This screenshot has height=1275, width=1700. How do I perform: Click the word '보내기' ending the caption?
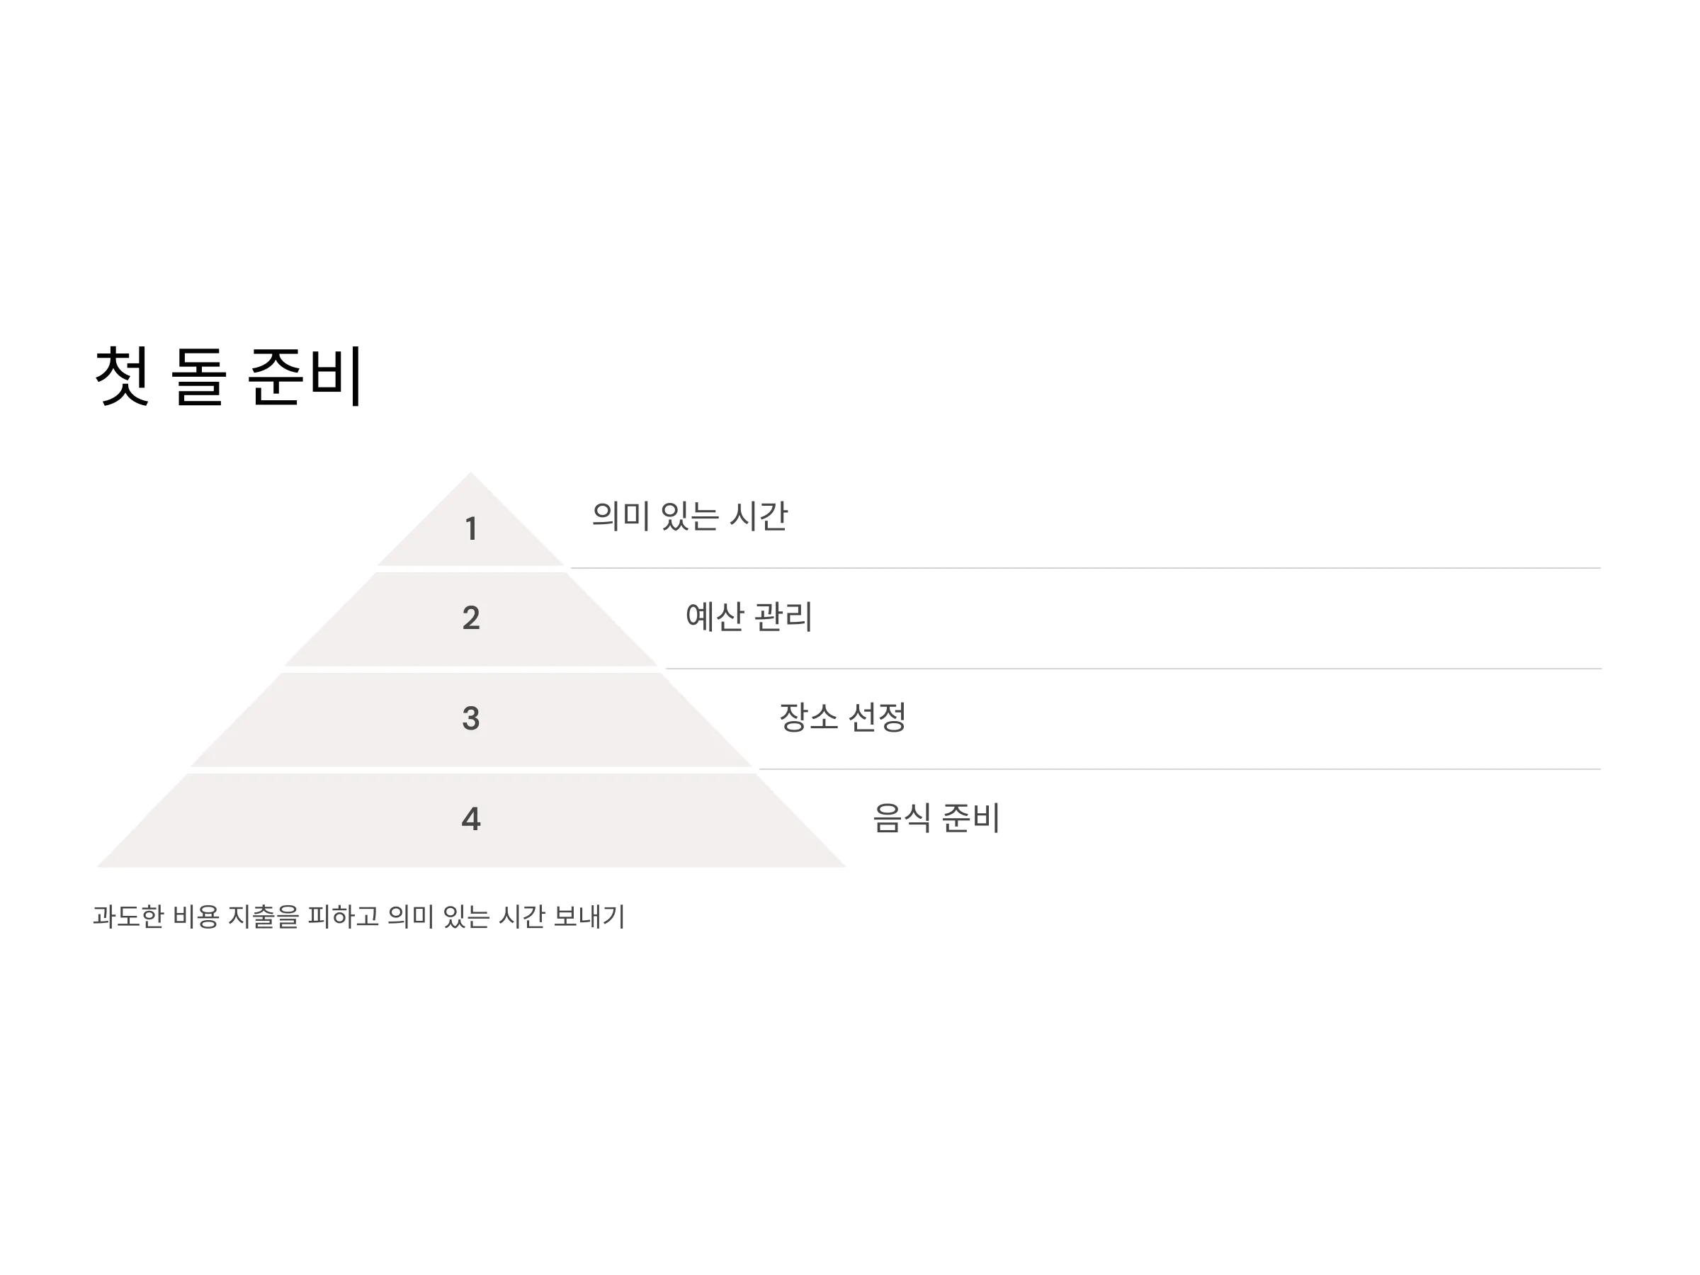pos(589,917)
